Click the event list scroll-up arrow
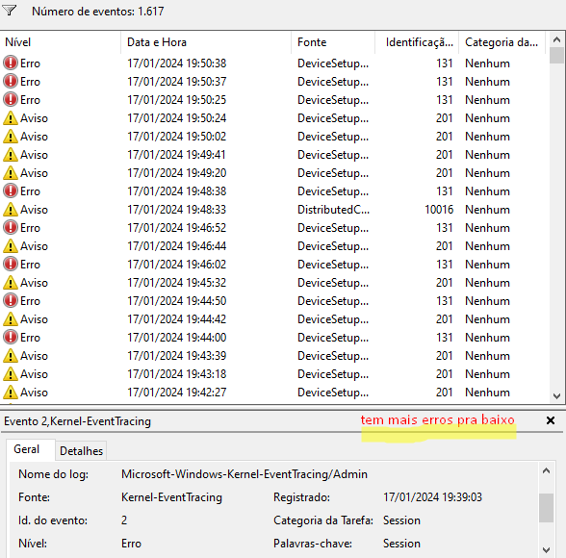 coord(556,39)
